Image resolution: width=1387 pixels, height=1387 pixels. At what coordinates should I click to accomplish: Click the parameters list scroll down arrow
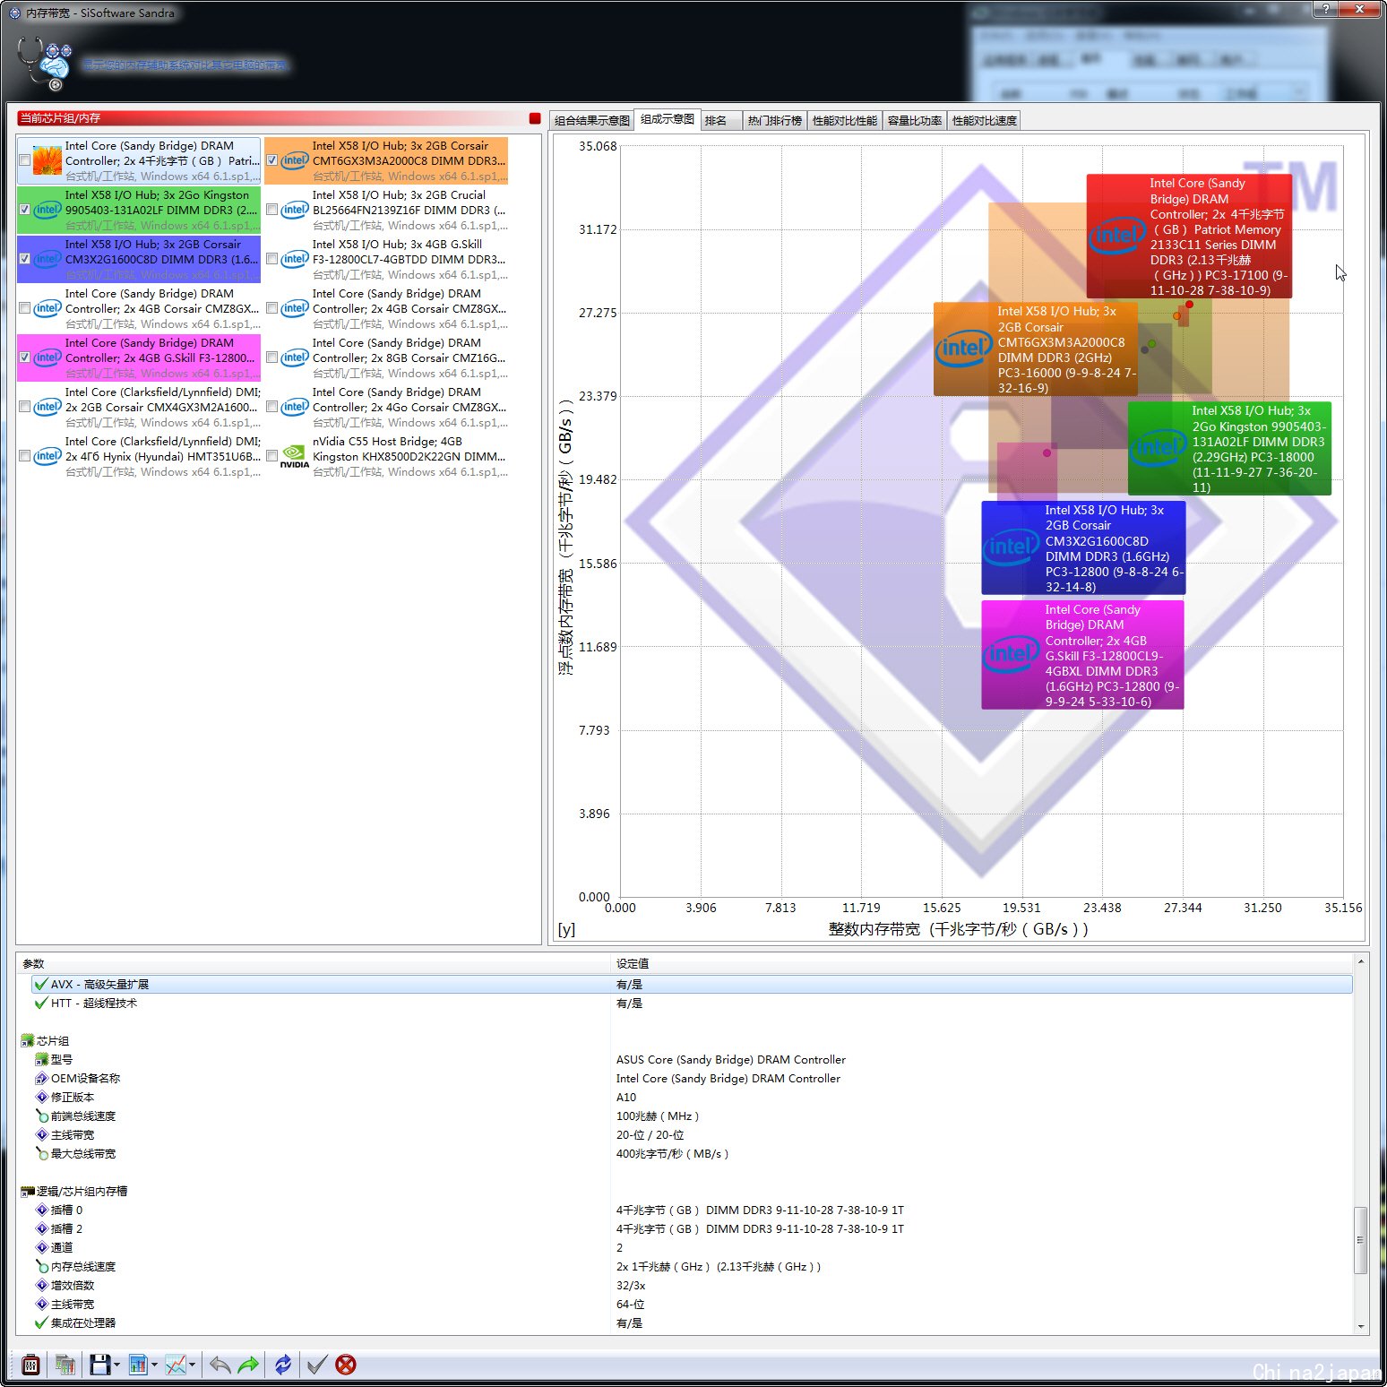(1361, 1326)
